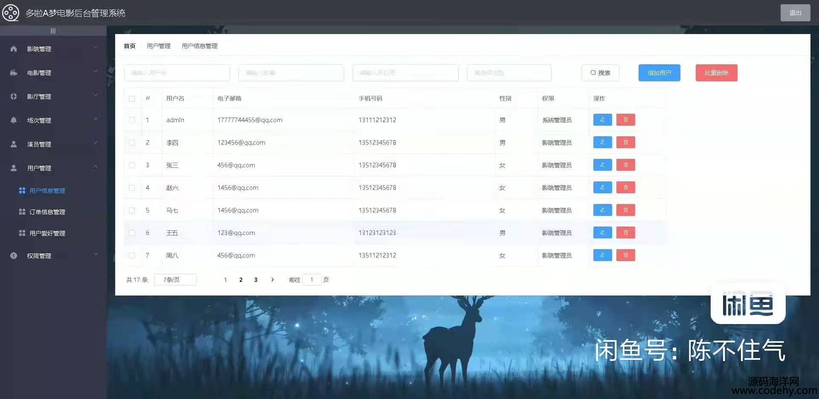Click the 添加用户 button
Screen dimensions: 819x399
tap(659, 73)
